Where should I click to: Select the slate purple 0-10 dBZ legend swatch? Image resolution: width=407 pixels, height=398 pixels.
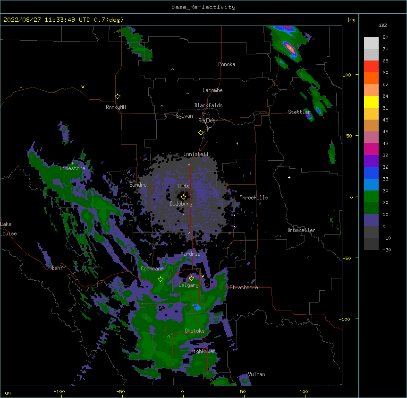371,220
